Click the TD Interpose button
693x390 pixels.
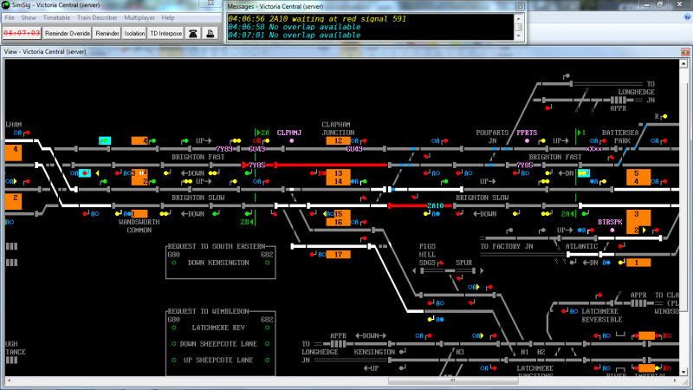coord(165,33)
